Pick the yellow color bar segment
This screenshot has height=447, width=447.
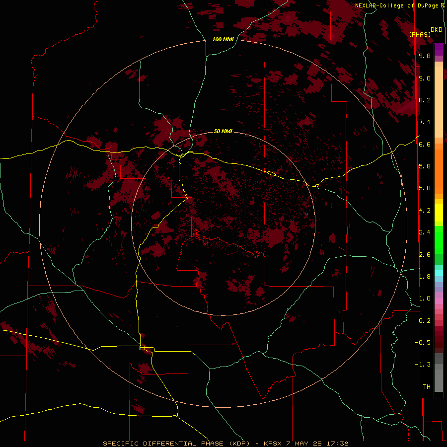pyautogui.click(x=439, y=213)
